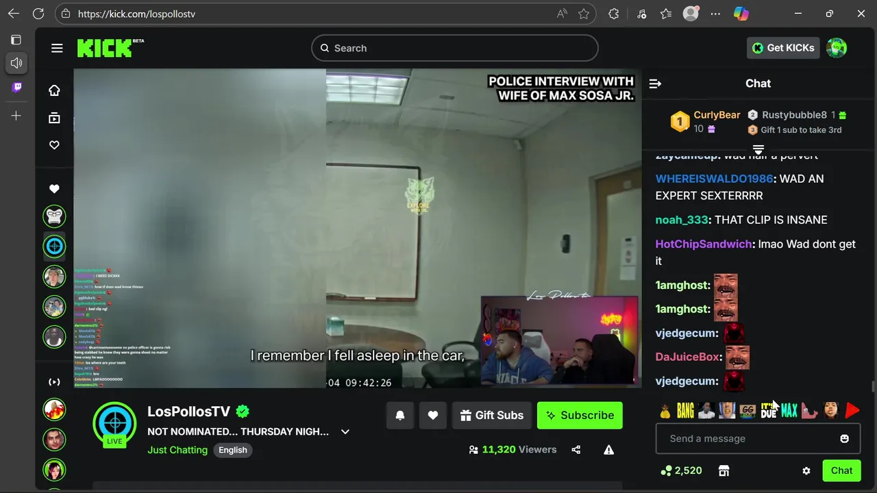Image resolution: width=877 pixels, height=493 pixels.
Task: Open the gorilla avatar channel in sidebar
Action: 54,216
